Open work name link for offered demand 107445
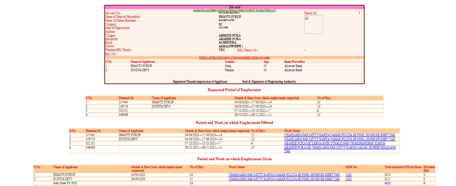 tap(339, 135)
